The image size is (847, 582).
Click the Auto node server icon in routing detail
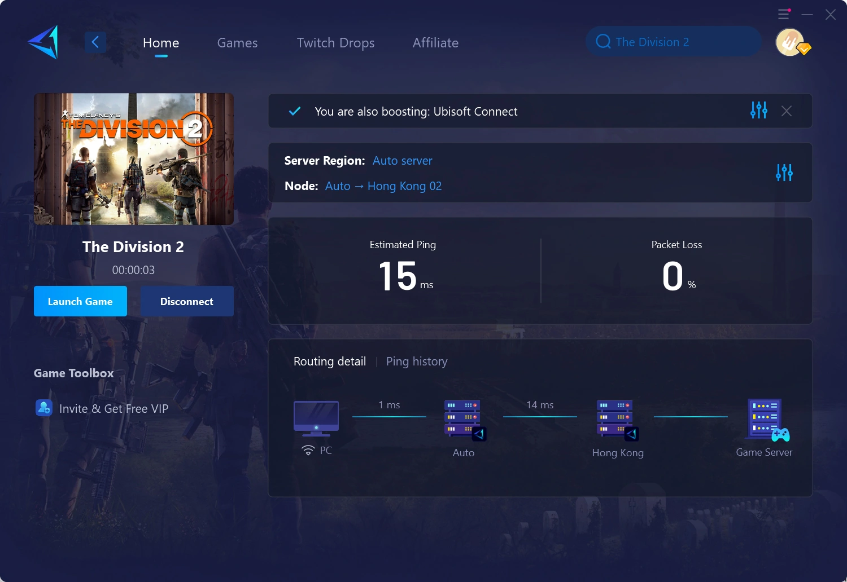coord(462,420)
